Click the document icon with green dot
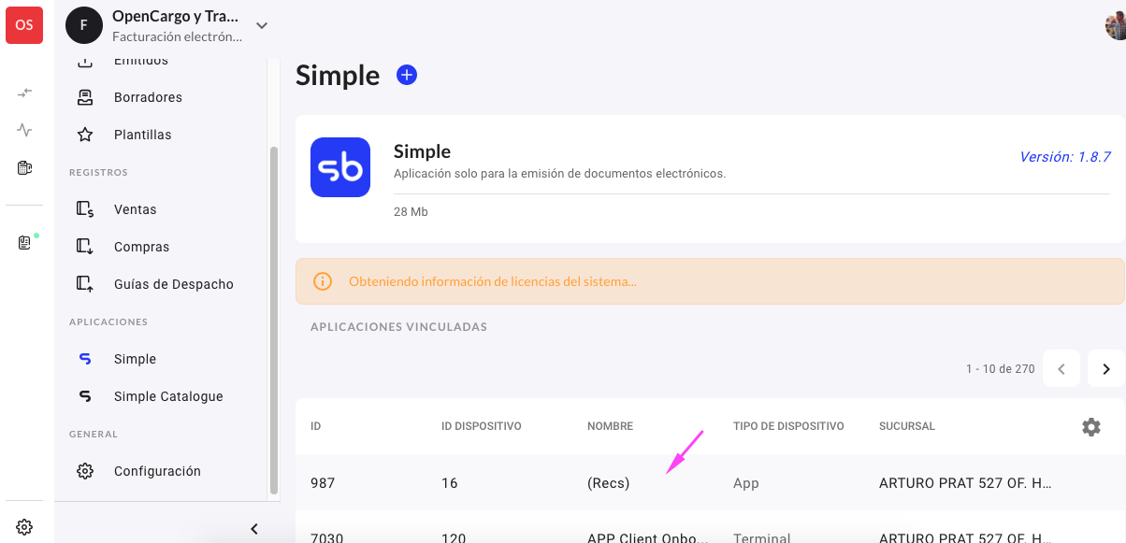This screenshot has width=1126, height=543. [x=25, y=243]
